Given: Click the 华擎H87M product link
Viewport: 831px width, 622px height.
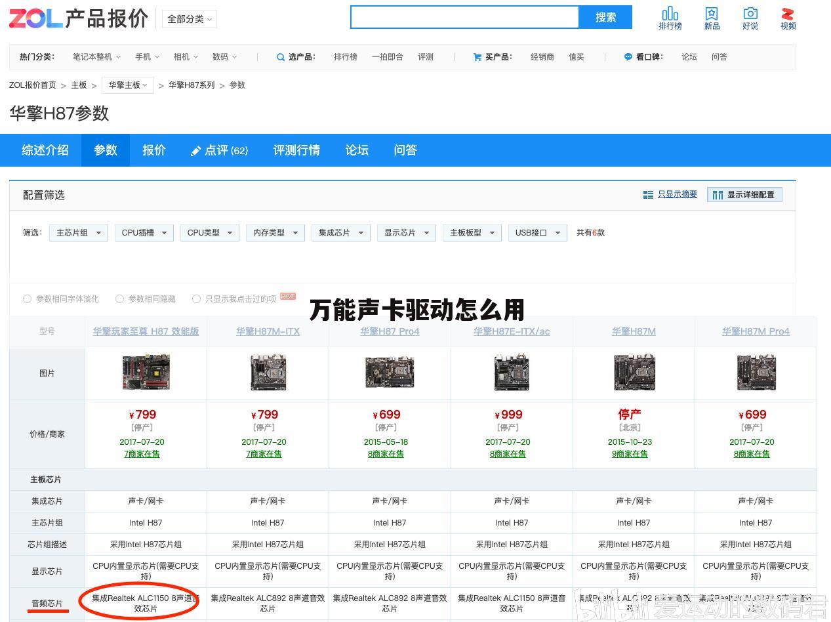Looking at the screenshot, I should click(634, 331).
